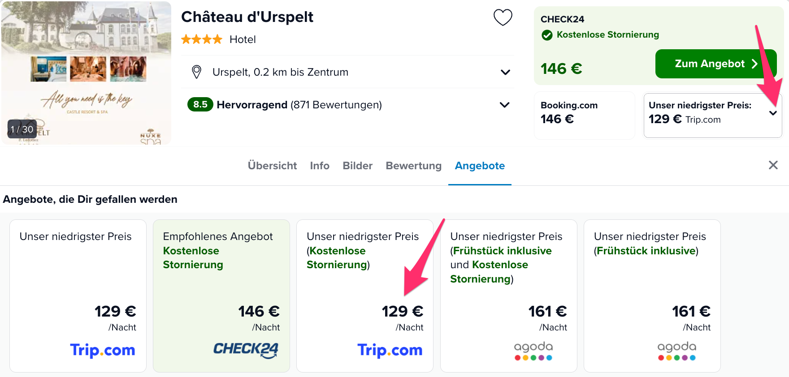Go to the Info tab

coord(320,166)
